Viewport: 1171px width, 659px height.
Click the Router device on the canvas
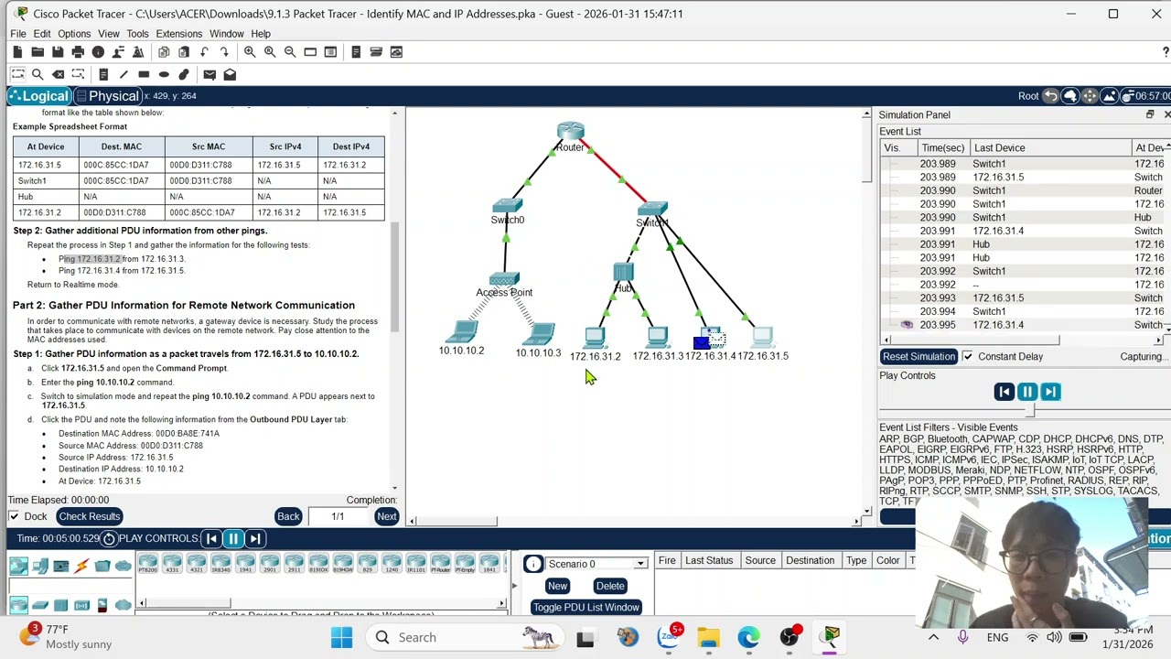[570, 133]
